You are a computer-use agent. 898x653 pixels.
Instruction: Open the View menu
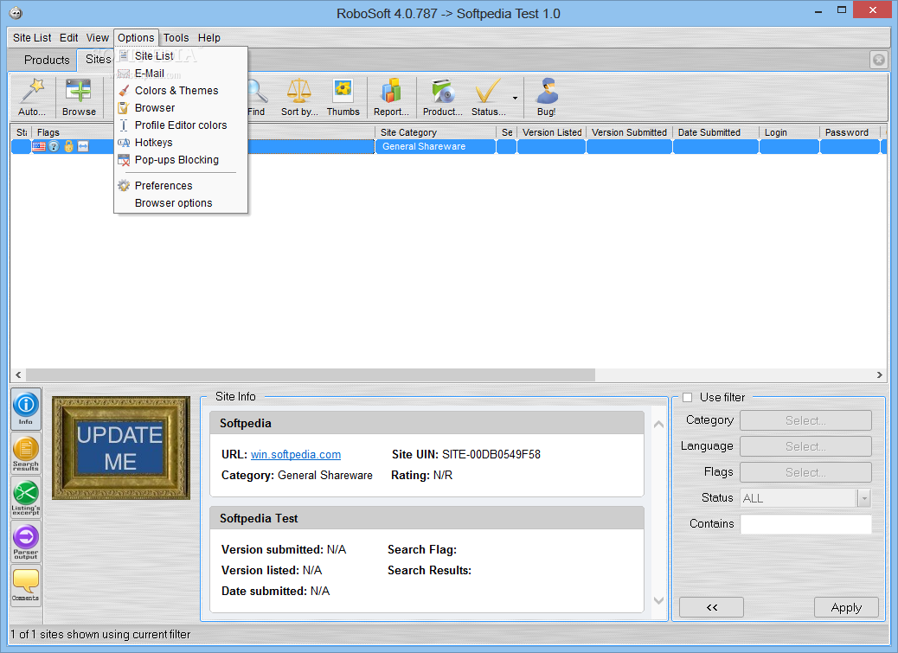click(x=98, y=38)
